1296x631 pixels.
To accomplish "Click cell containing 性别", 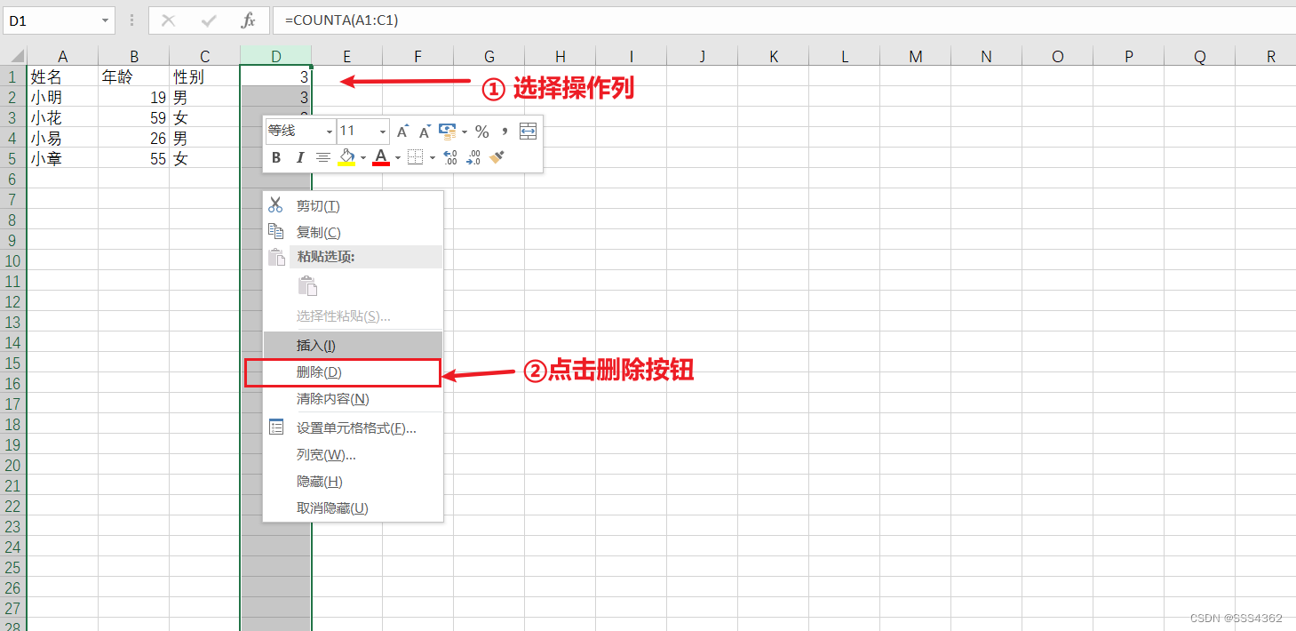I will (x=205, y=76).
